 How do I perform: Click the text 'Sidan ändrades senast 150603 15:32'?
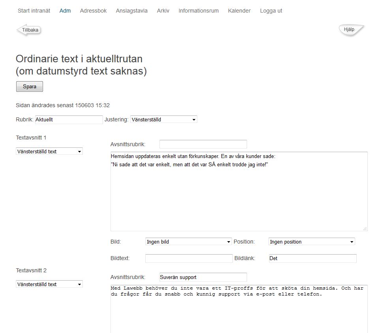click(63, 105)
